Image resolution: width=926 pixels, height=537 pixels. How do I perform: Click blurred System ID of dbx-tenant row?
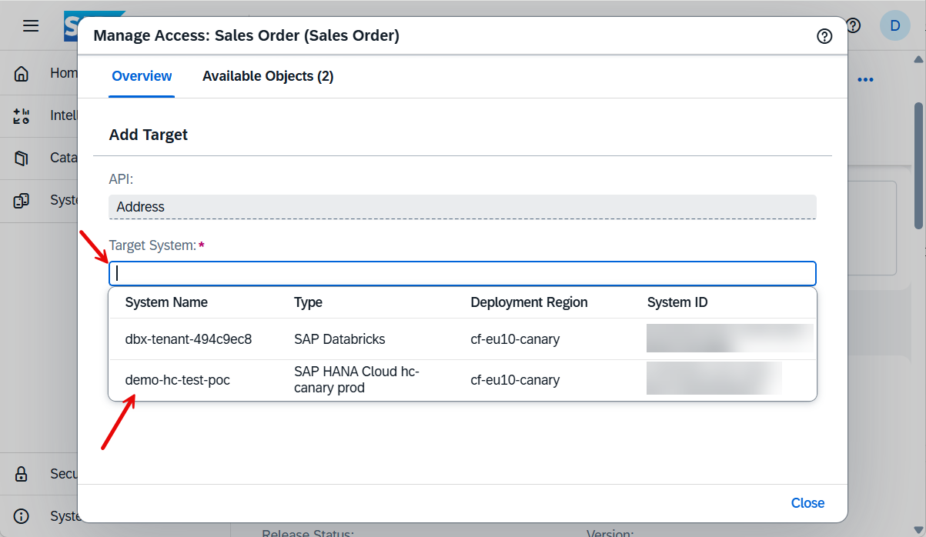(730, 339)
